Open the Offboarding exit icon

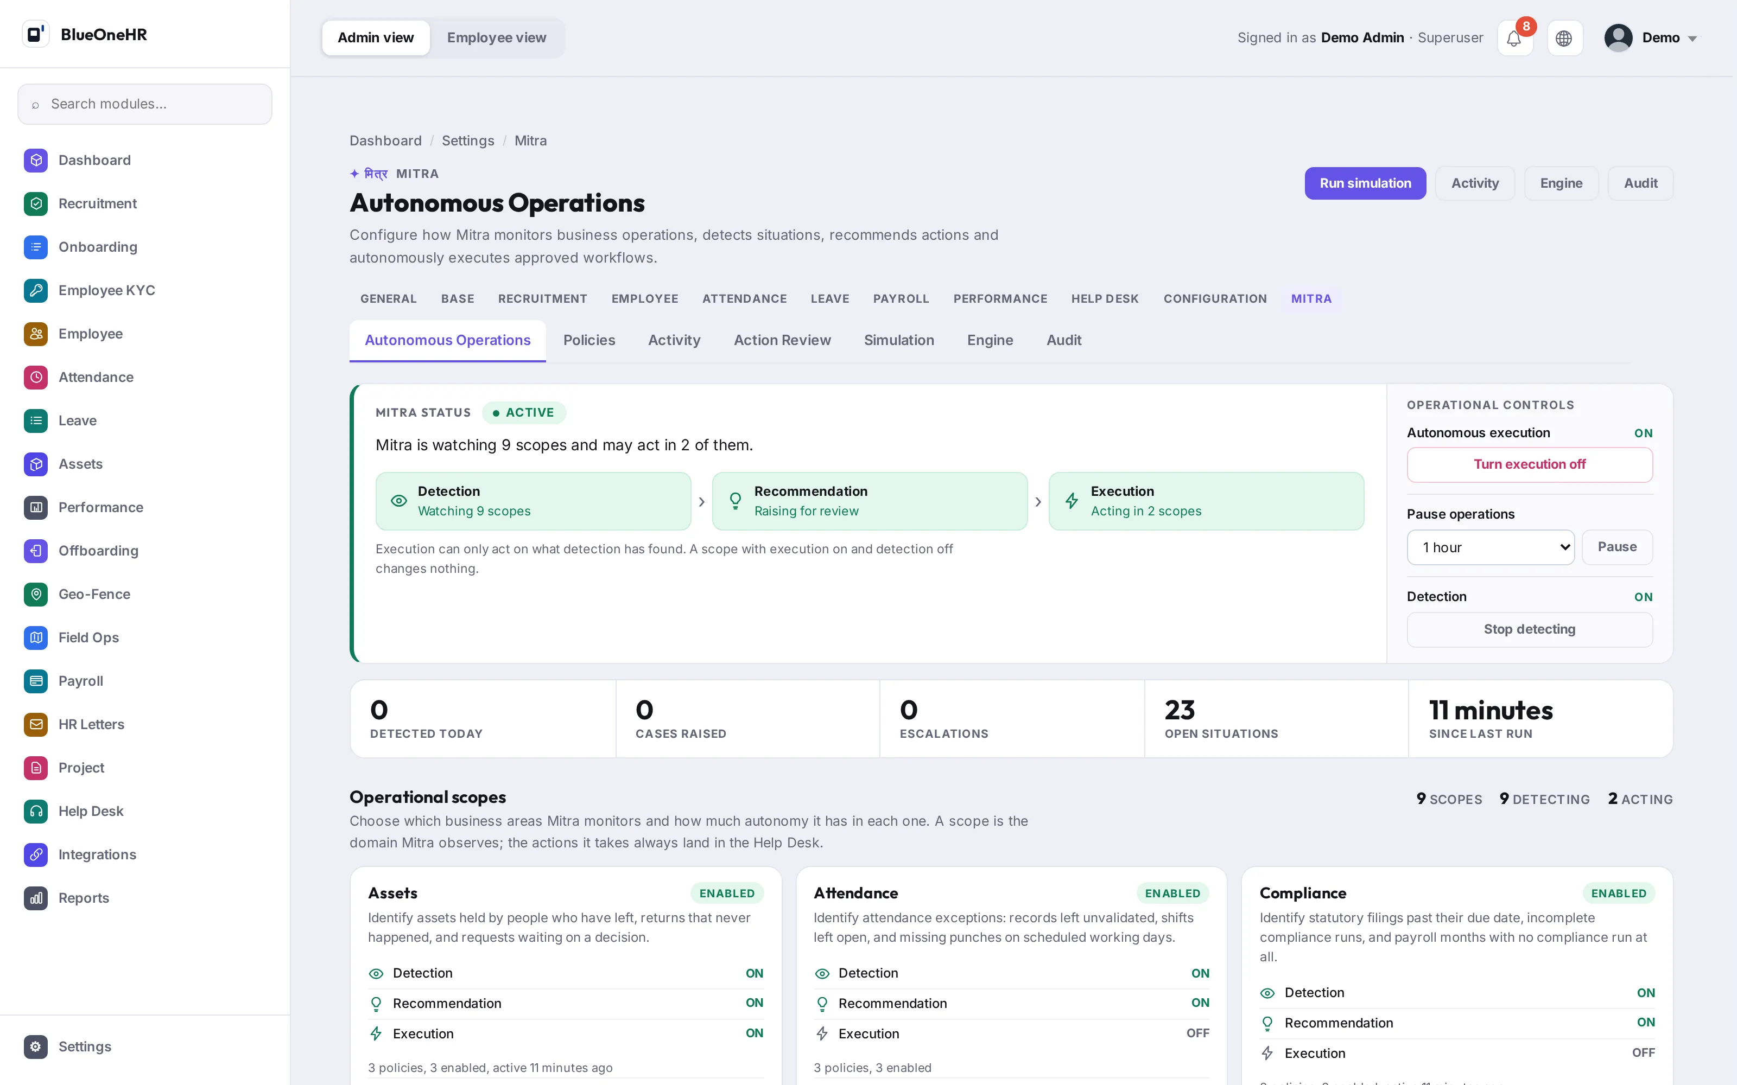36,551
